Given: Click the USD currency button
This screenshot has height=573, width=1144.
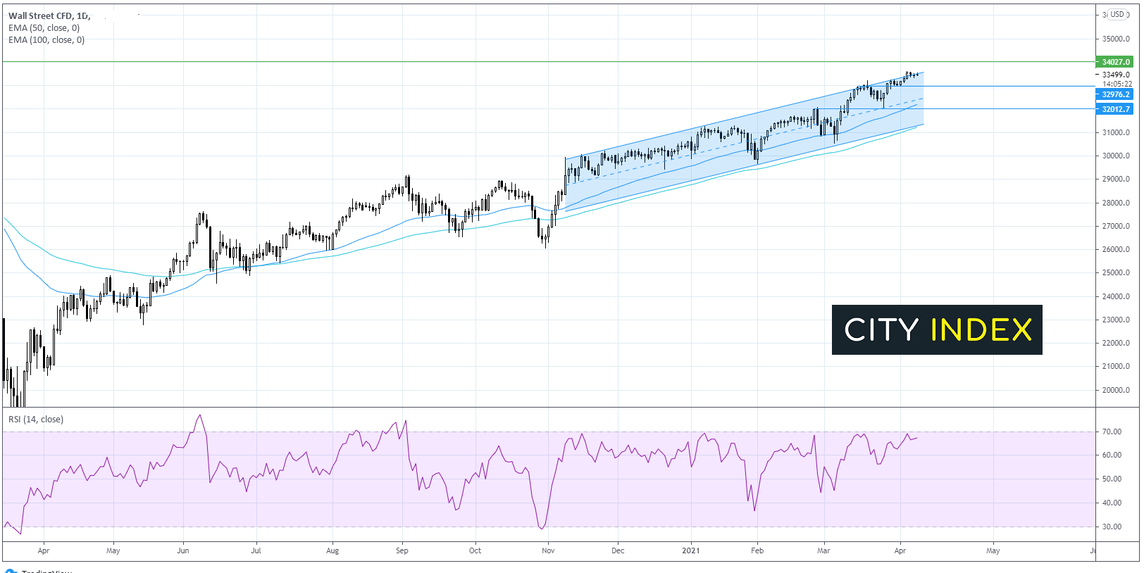Looking at the screenshot, I should [x=1118, y=15].
